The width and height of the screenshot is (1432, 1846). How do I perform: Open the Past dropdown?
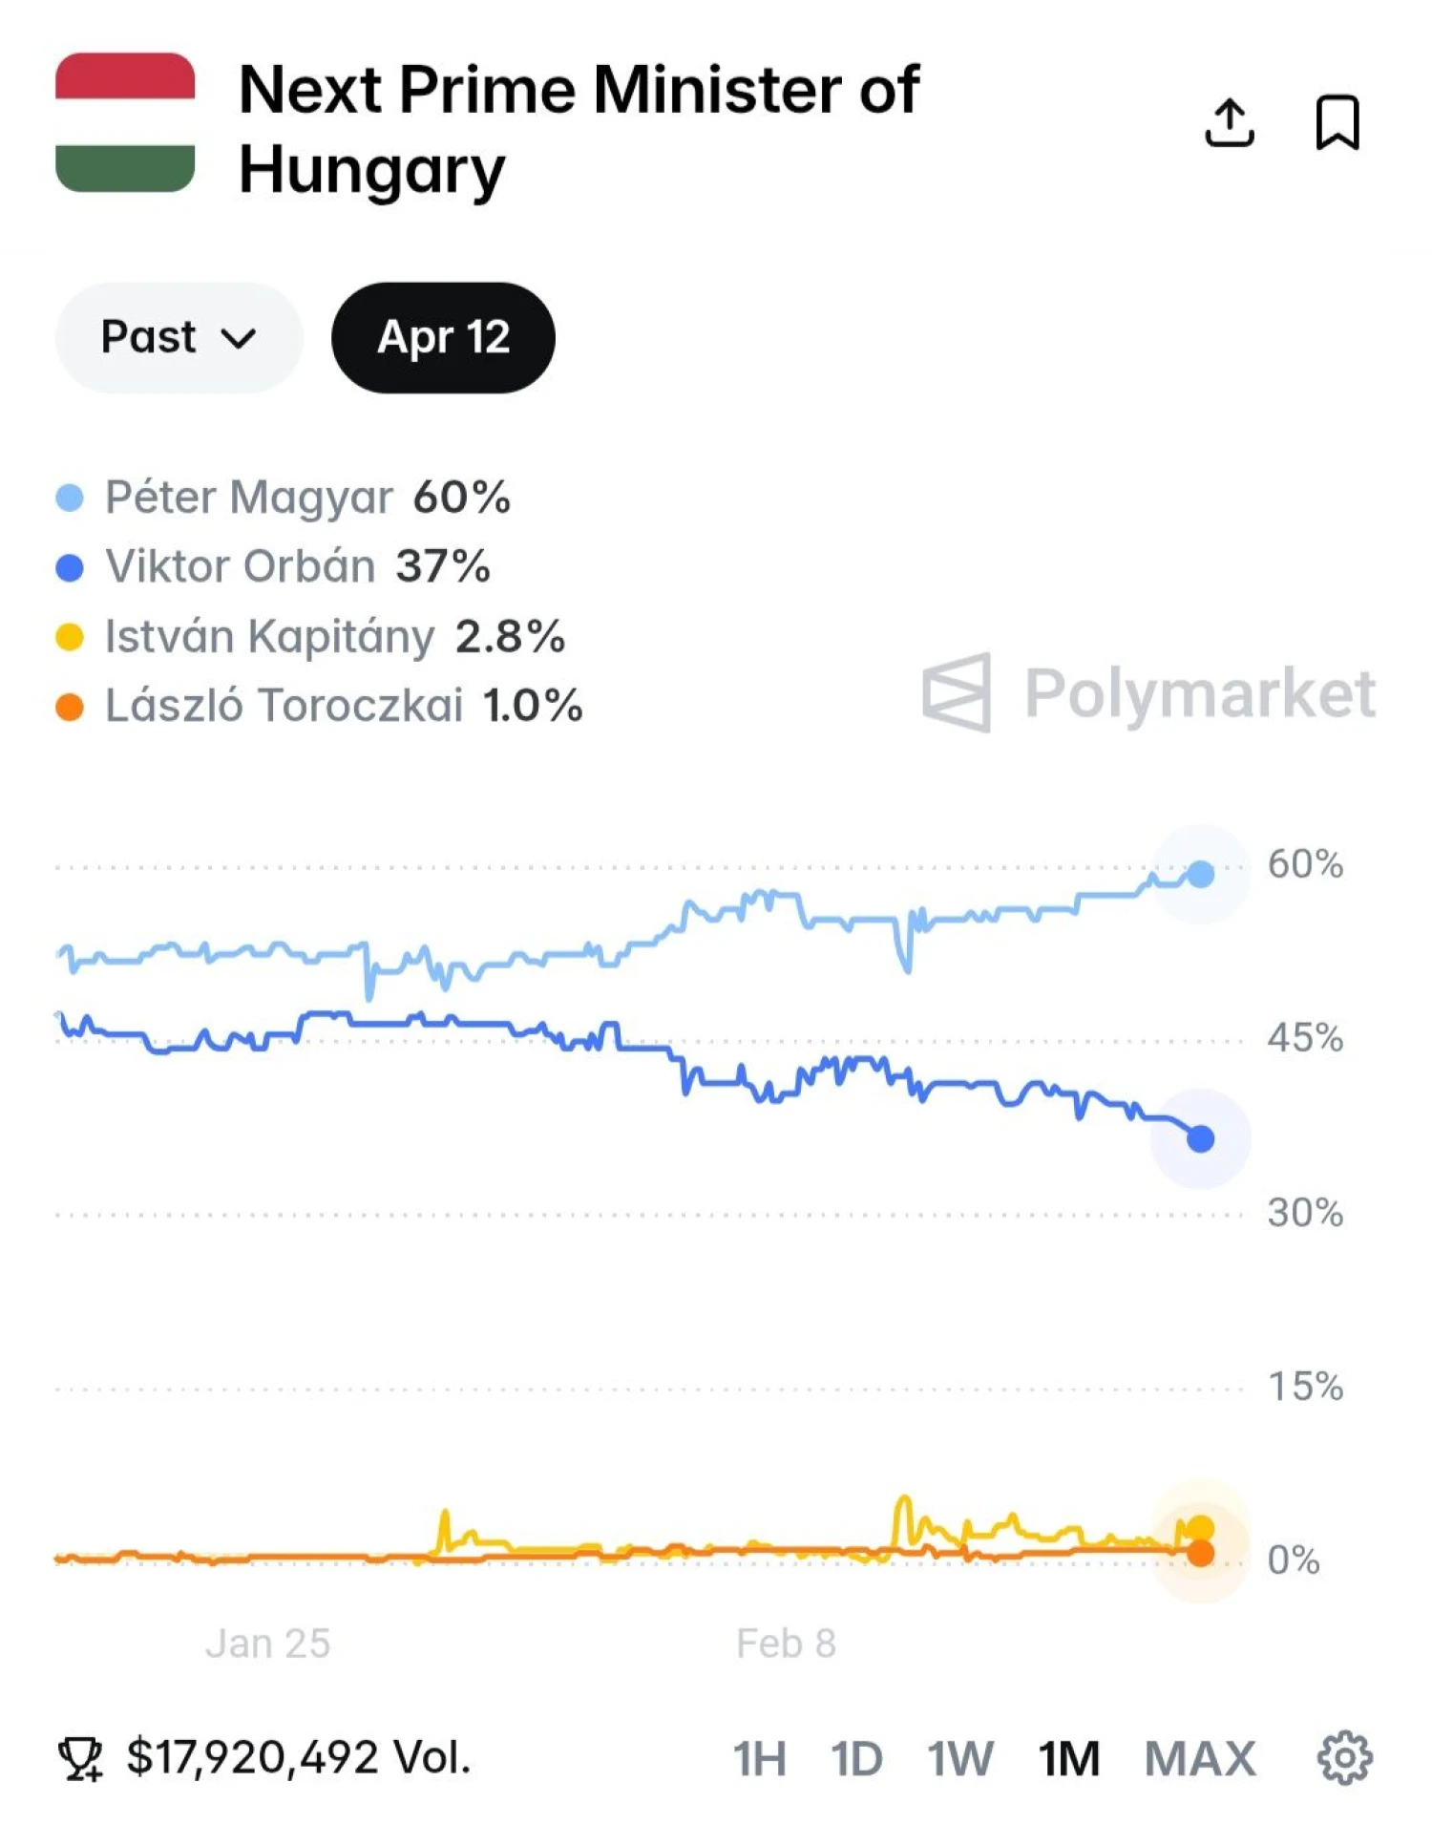pyautogui.click(x=179, y=337)
